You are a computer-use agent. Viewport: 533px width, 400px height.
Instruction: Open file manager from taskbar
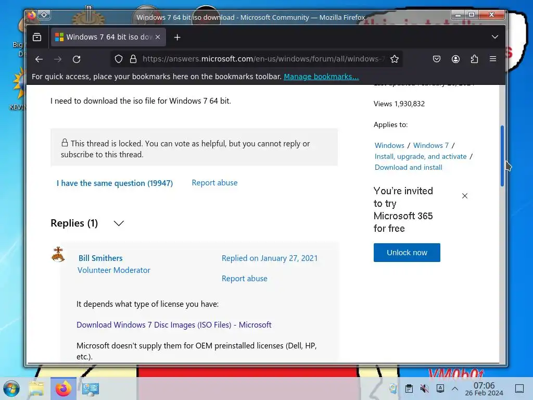pyautogui.click(x=36, y=389)
